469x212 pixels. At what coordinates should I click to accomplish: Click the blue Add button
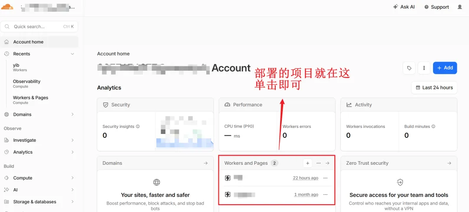[445, 68]
